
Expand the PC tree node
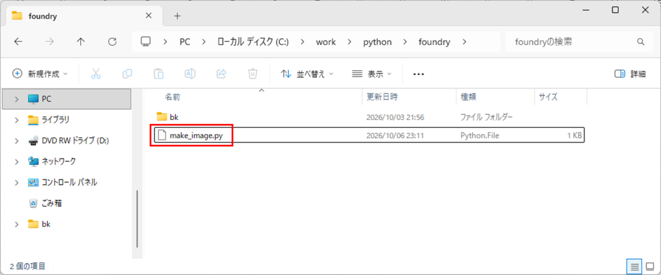17,99
